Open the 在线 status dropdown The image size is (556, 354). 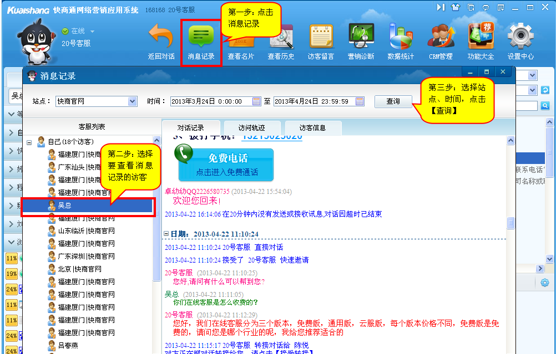point(92,32)
